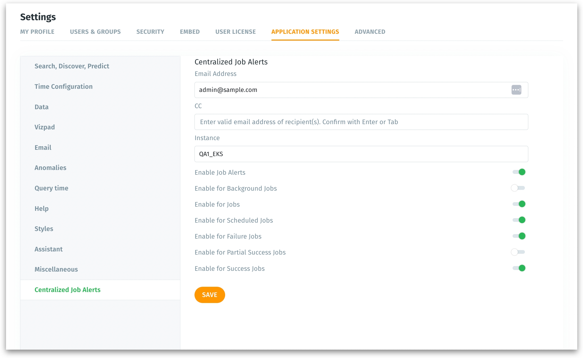Click the password manager icon in Email Address field
The height and width of the screenshot is (358, 583).
[516, 90]
